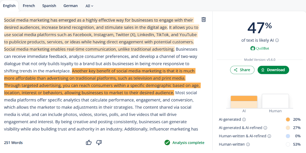Image resolution: width=306 pixels, height=153 pixels.
Task: Click info icon for AI-generated & AI-refined
Action: 265,128
